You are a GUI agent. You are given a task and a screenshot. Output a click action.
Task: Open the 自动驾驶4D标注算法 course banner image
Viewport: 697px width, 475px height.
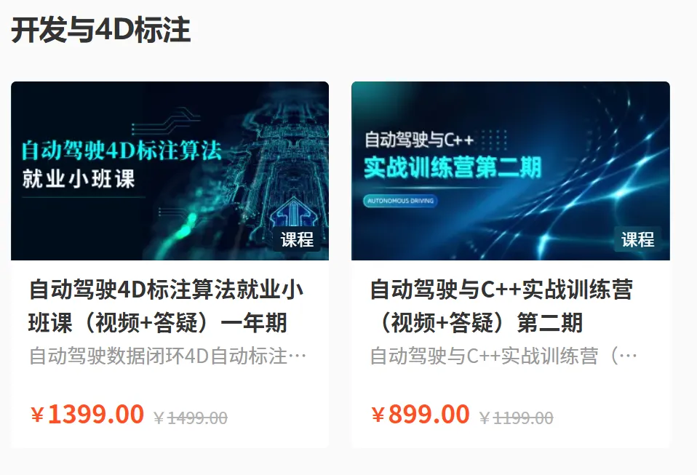point(170,171)
